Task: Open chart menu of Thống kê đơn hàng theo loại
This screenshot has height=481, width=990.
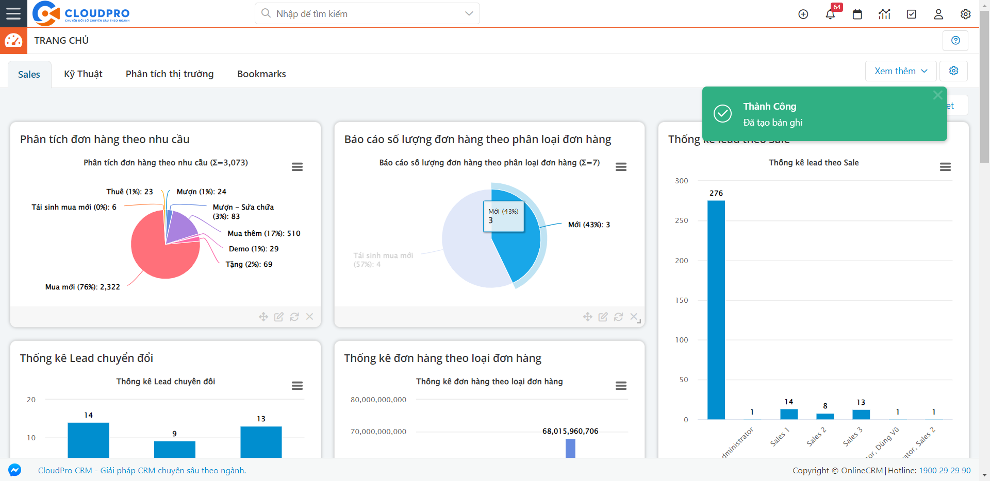Action: pos(621,386)
